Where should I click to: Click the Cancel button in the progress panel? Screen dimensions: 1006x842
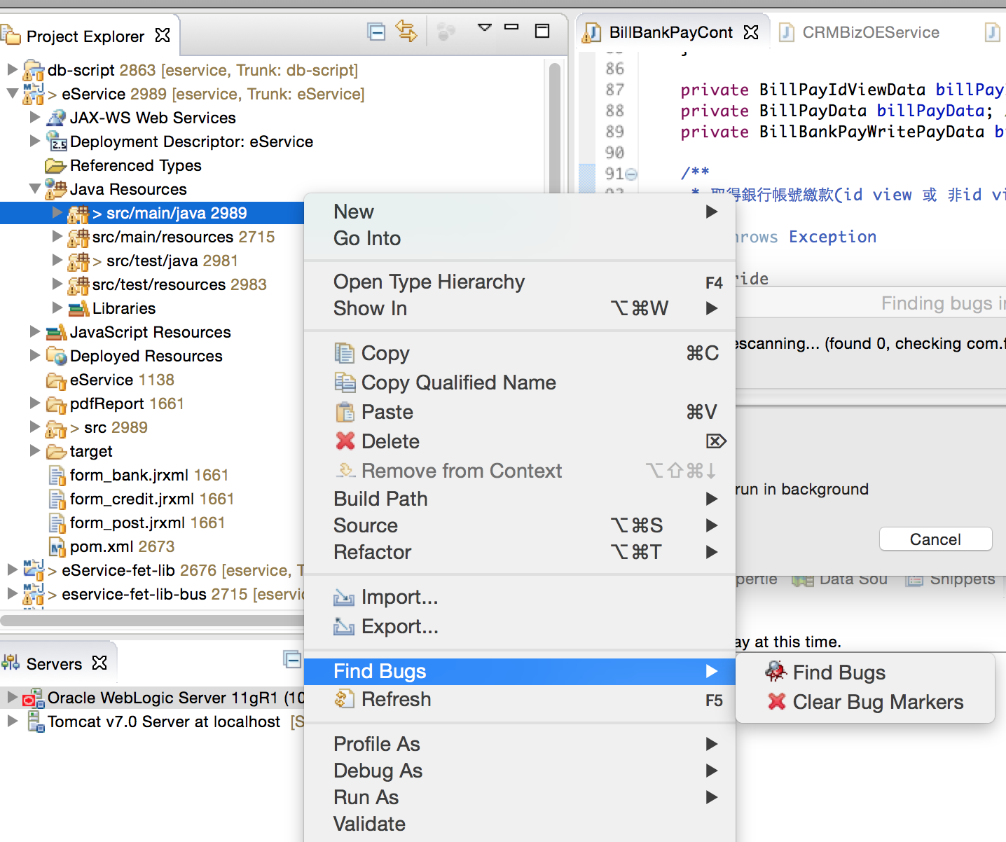[x=935, y=539]
